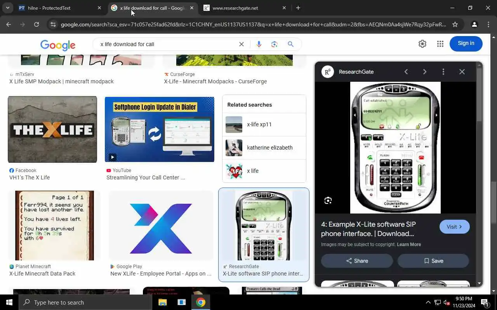
Task: Open THE X LIFE image thumbnail
Action: (x=52, y=129)
